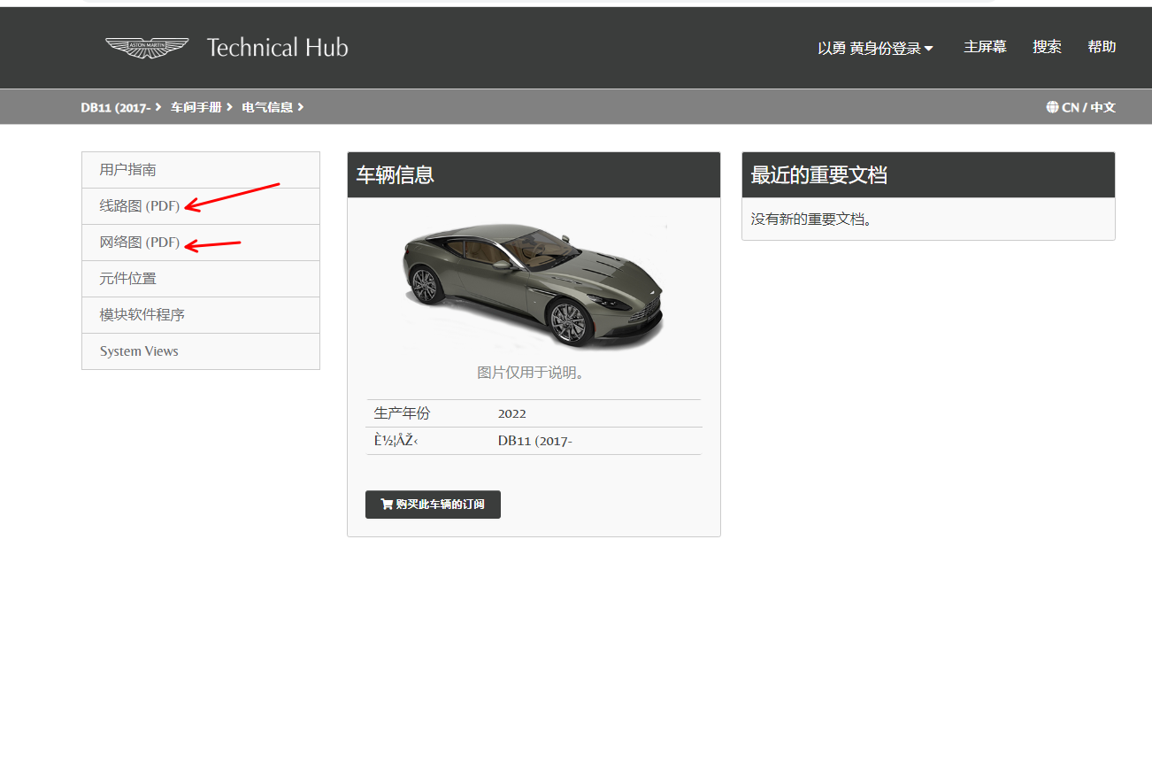Click the shopping cart icon on purchase button

tap(387, 505)
